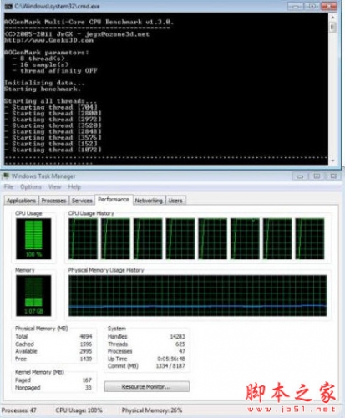This screenshot has height=418, width=345.
Task: Minimize the cmd.exe window
Action: coord(296,6)
